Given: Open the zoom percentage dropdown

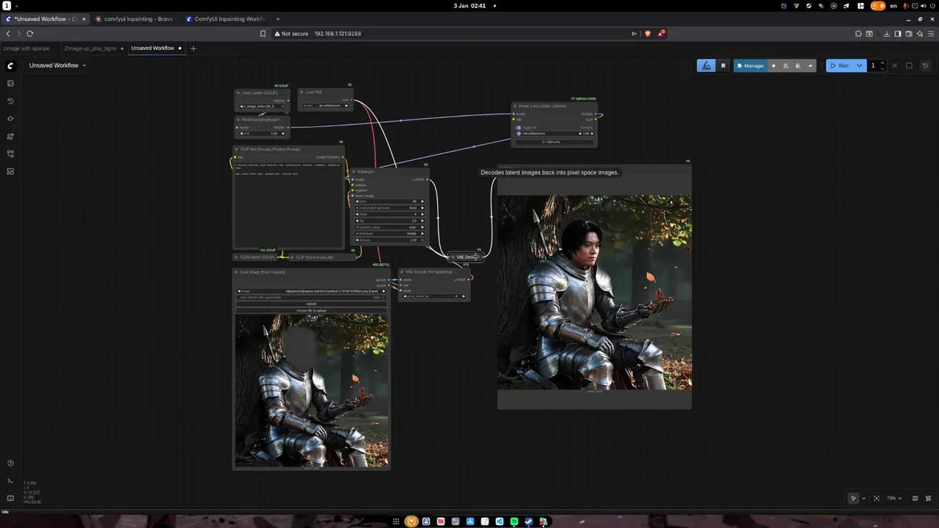Looking at the screenshot, I should point(894,499).
